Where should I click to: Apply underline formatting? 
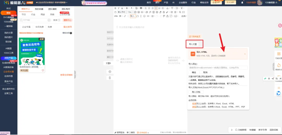coord(122,8)
